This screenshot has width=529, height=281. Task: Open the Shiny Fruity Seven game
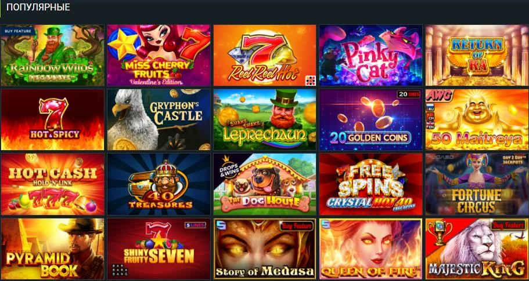pyautogui.click(x=159, y=249)
